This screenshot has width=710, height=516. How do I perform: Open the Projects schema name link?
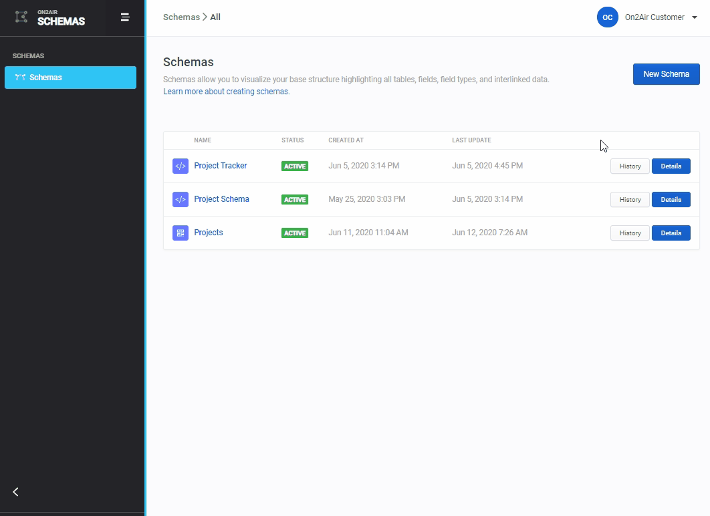tap(209, 233)
